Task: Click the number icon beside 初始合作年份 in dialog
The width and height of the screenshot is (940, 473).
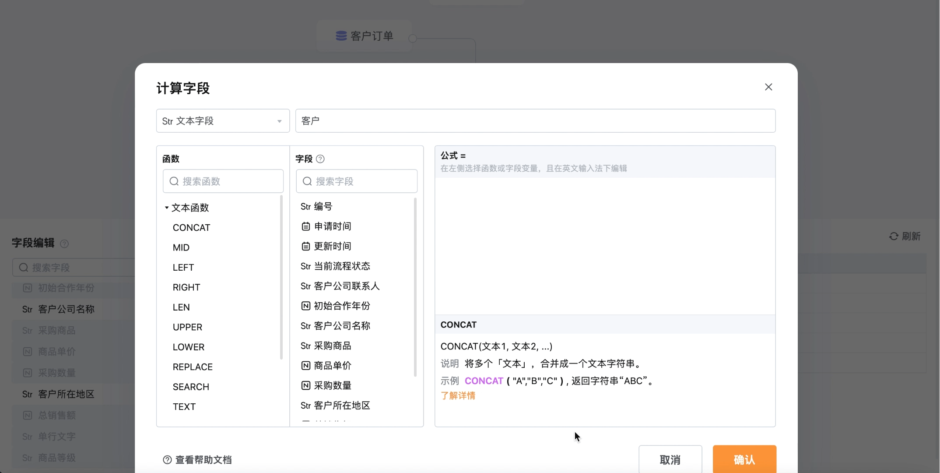Action: (306, 306)
